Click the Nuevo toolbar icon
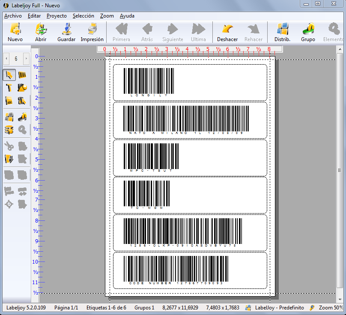Screen dimensions: 346x315 point(15,32)
